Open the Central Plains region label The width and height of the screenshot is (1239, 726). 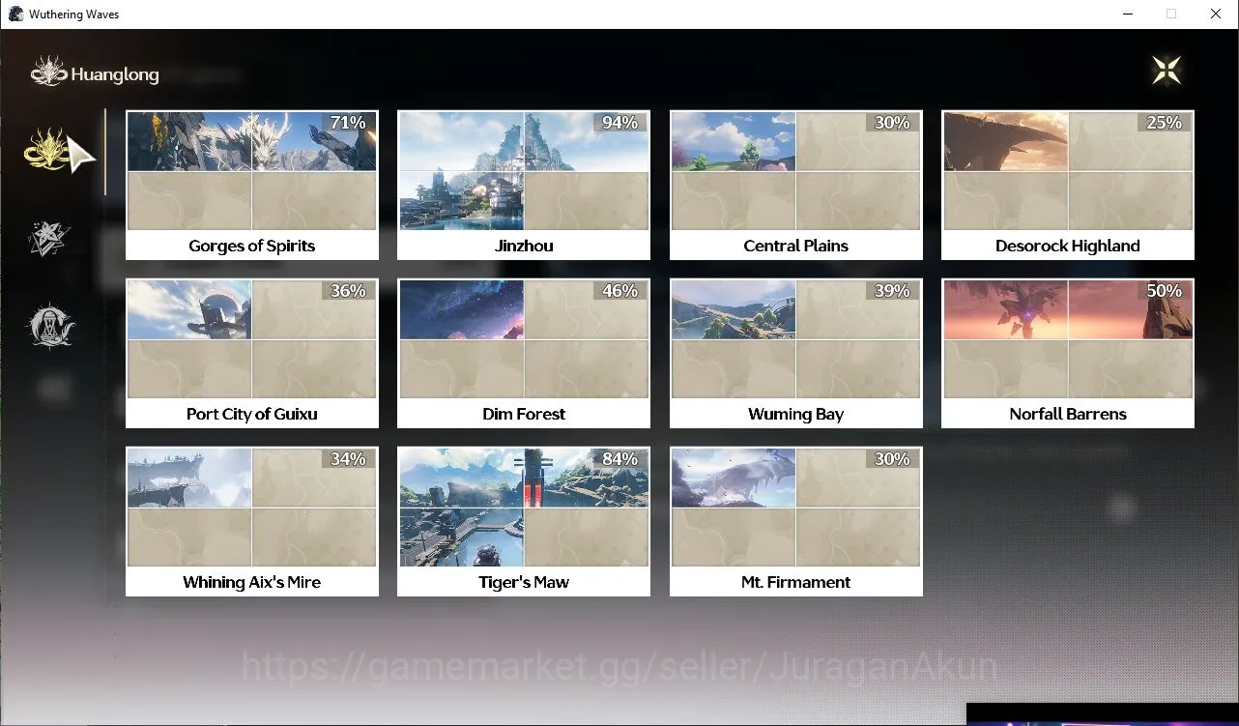(796, 246)
